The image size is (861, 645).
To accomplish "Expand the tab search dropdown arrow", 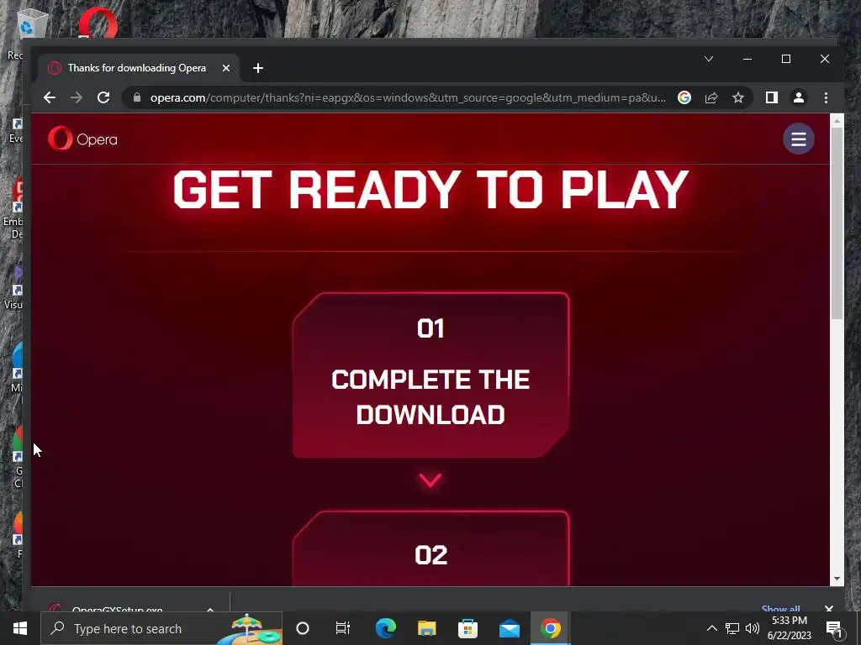I will tap(708, 59).
